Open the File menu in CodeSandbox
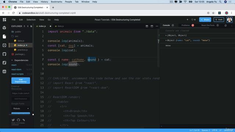Viewport: 235px width, 132px height. [x=14, y=19]
